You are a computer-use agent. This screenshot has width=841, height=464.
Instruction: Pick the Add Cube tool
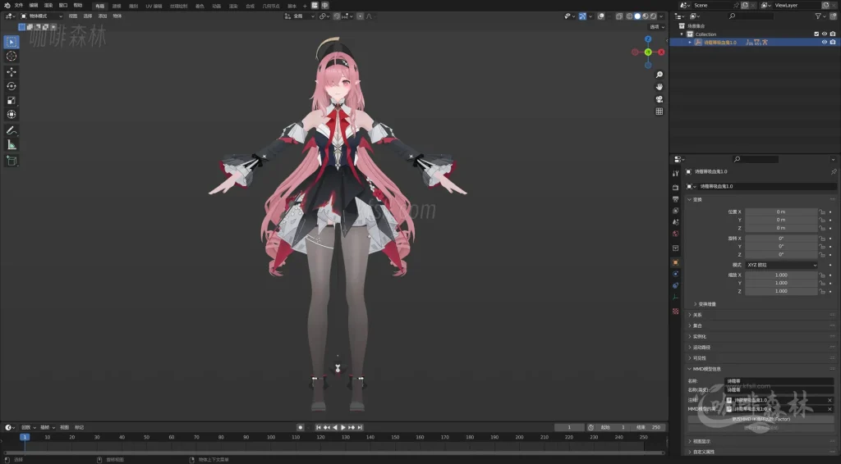pos(11,161)
